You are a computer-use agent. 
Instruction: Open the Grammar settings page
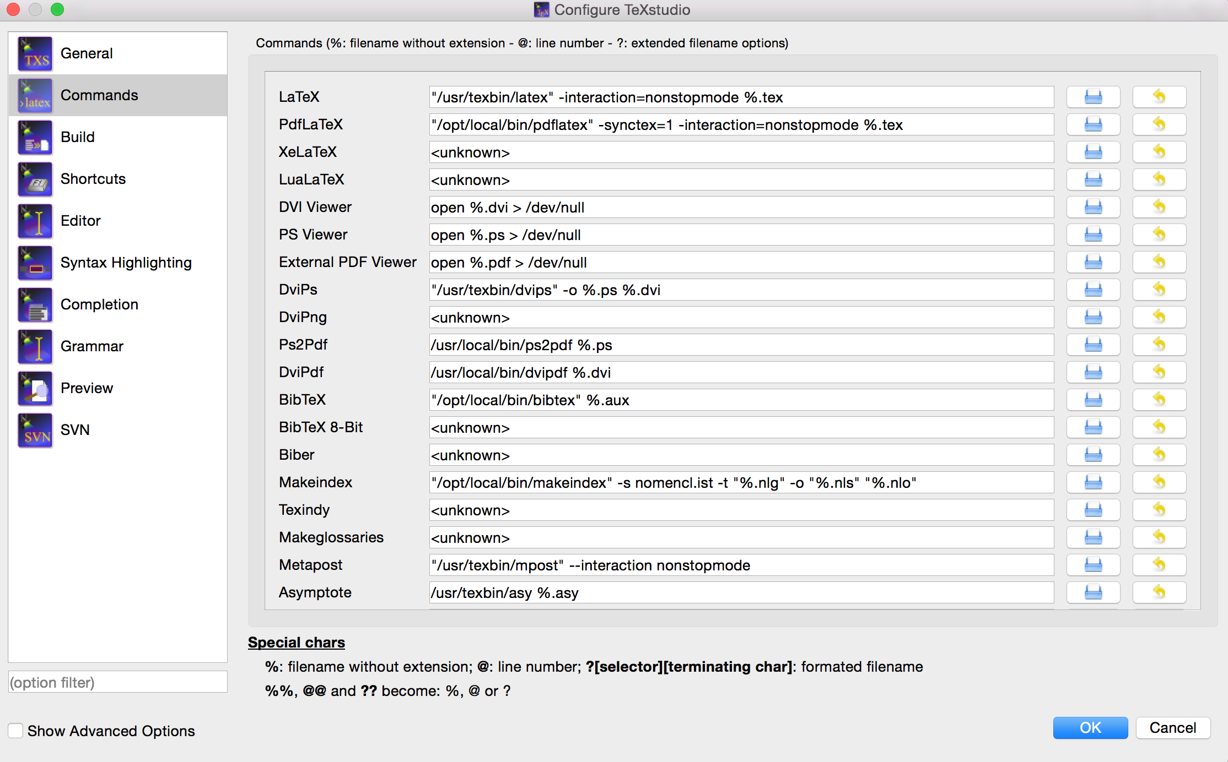118,346
